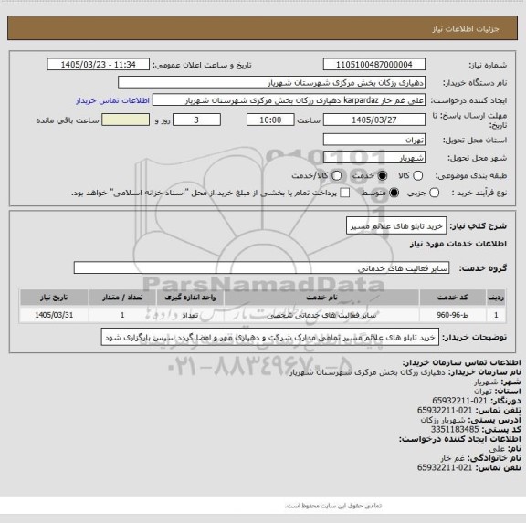Open buyer contact info link اطلاعات تماس خریدار

[x=112, y=100]
